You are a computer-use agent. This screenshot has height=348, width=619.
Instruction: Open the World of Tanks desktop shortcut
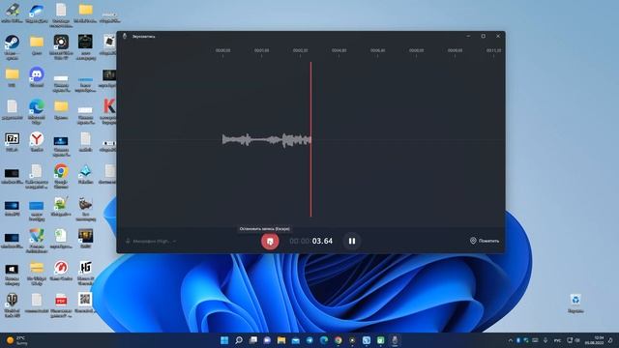pyautogui.click(x=12, y=305)
